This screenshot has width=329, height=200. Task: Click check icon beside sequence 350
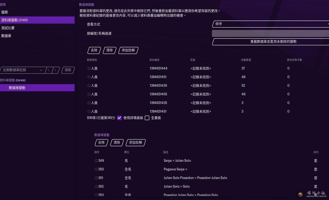click(96, 169)
